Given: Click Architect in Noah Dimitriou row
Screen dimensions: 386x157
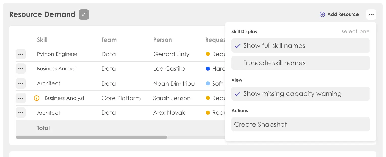Looking at the screenshot, I should [48, 83].
